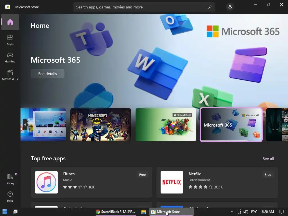Open the iTunes app icon
Image resolution: width=288 pixels, height=216 pixels.
pos(46,182)
